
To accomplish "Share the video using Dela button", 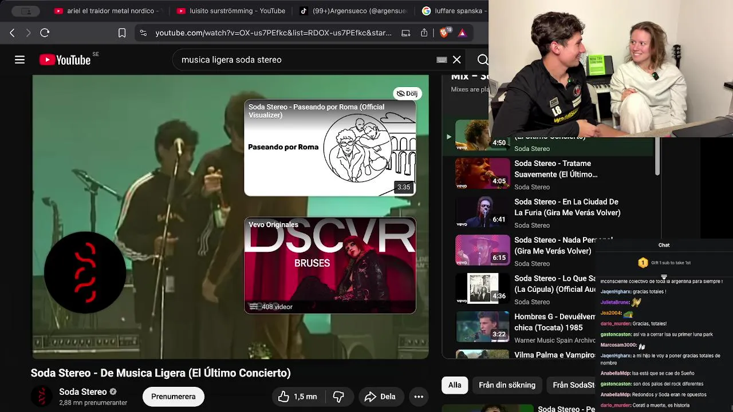I will [x=380, y=397].
